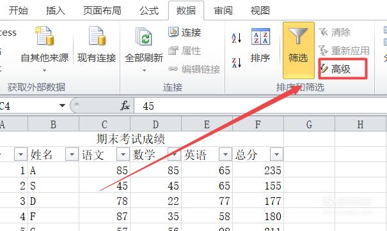Viewport: 387px width, 231px height.
Task: Click the name cell containing F
Action: coord(53,216)
